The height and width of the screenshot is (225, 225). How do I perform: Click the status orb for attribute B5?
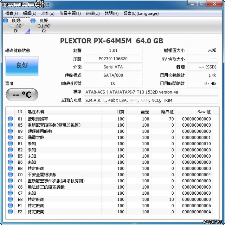(x=10, y=156)
